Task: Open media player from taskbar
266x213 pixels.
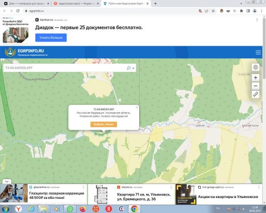Action: pyautogui.click(x=57, y=209)
